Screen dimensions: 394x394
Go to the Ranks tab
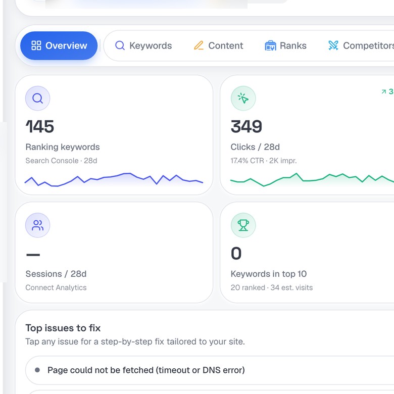click(286, 45)
